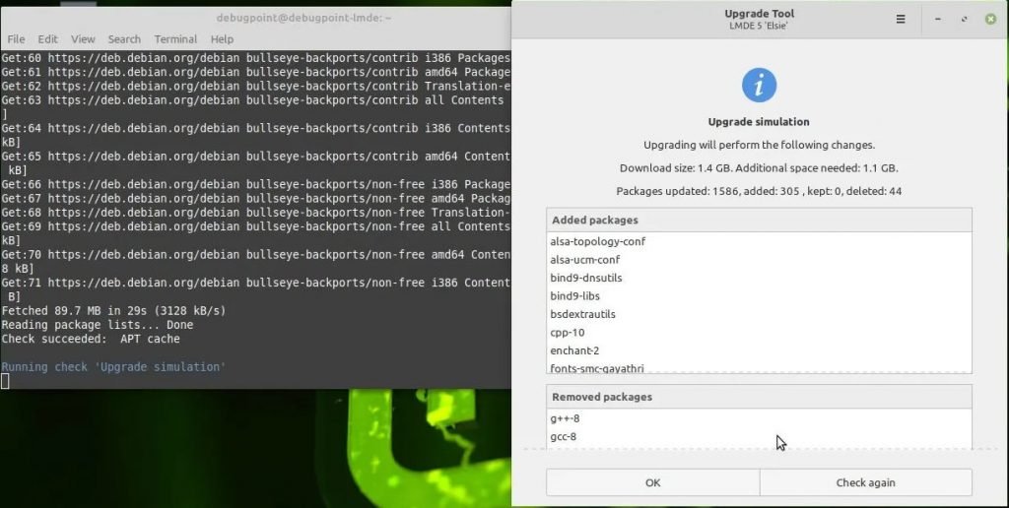Select bsdextrautils package row
The width and height of the screenshot is (1009, 508).
[760, 314]
